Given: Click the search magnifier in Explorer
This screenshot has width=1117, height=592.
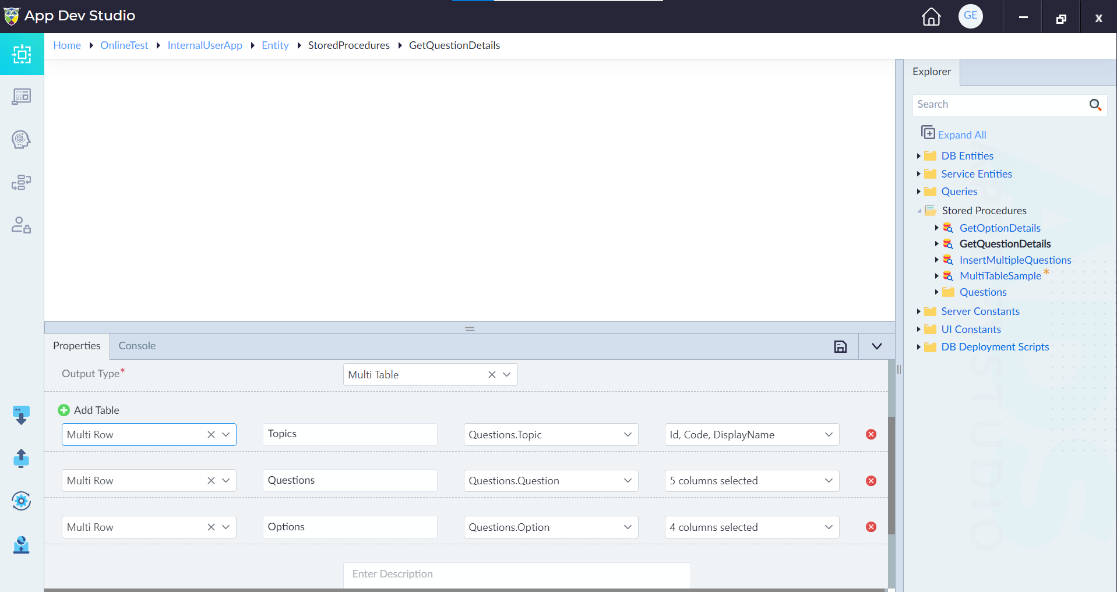Looking at the screenshot, I should point(1095,105).
